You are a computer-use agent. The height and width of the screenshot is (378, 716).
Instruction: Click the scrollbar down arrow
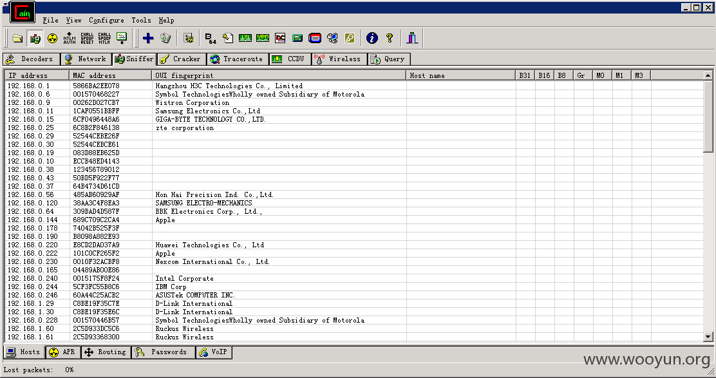click(708, 337)
